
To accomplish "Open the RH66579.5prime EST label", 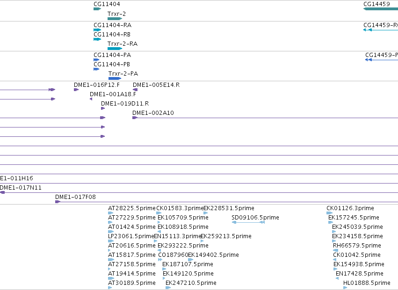I will point(357,246).
